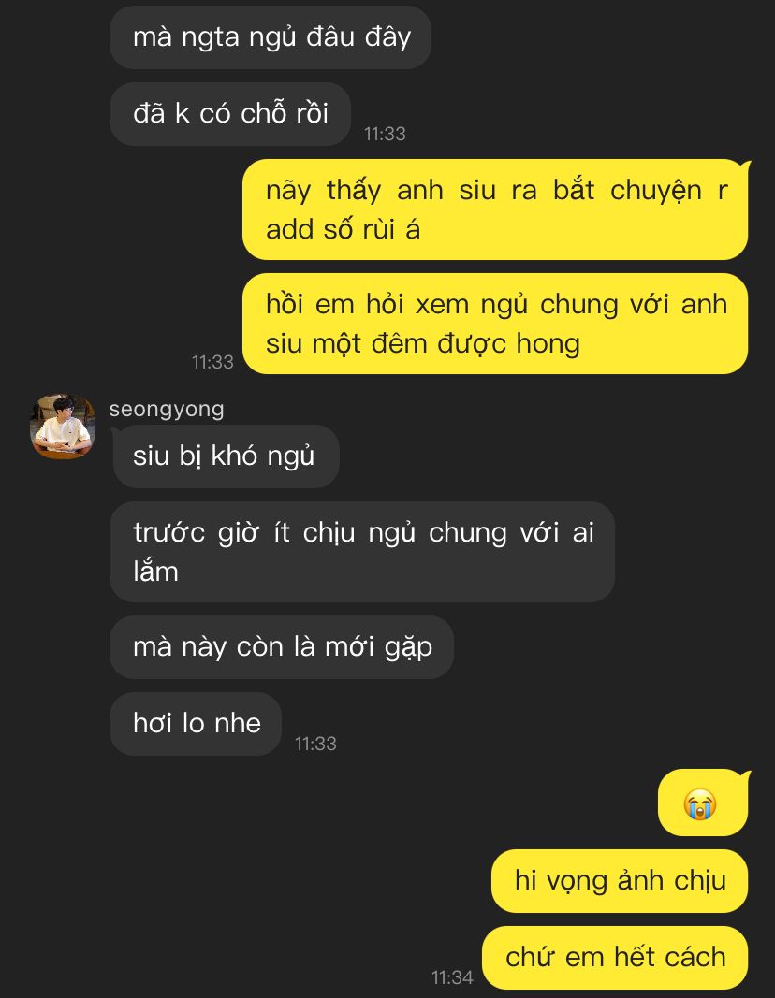This screenshot has height=998, width=775.
Task: Tap 'siu một đêm được hong' text line
Action: point(423,343)
